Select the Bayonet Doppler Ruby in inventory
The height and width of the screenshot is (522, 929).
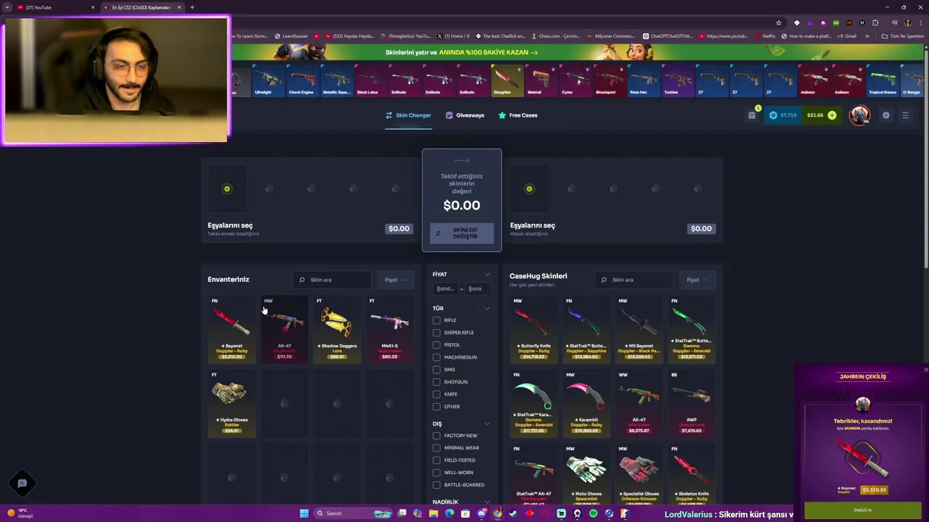[232, 328]
